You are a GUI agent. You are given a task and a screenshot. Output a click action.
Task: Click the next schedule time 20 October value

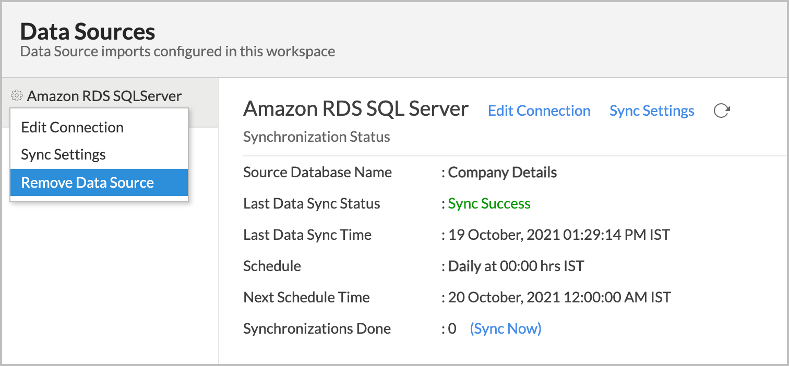(x=559, y=297)
